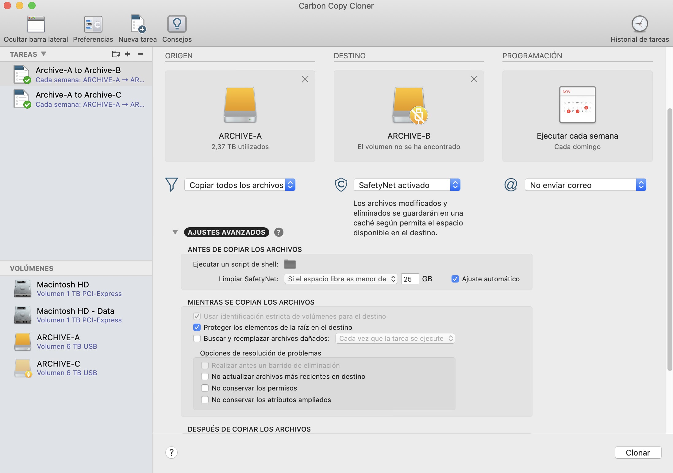Viewport: 673px width, 473px height.
Task: Click the bottom help question mark button
Action: point(171,452)
